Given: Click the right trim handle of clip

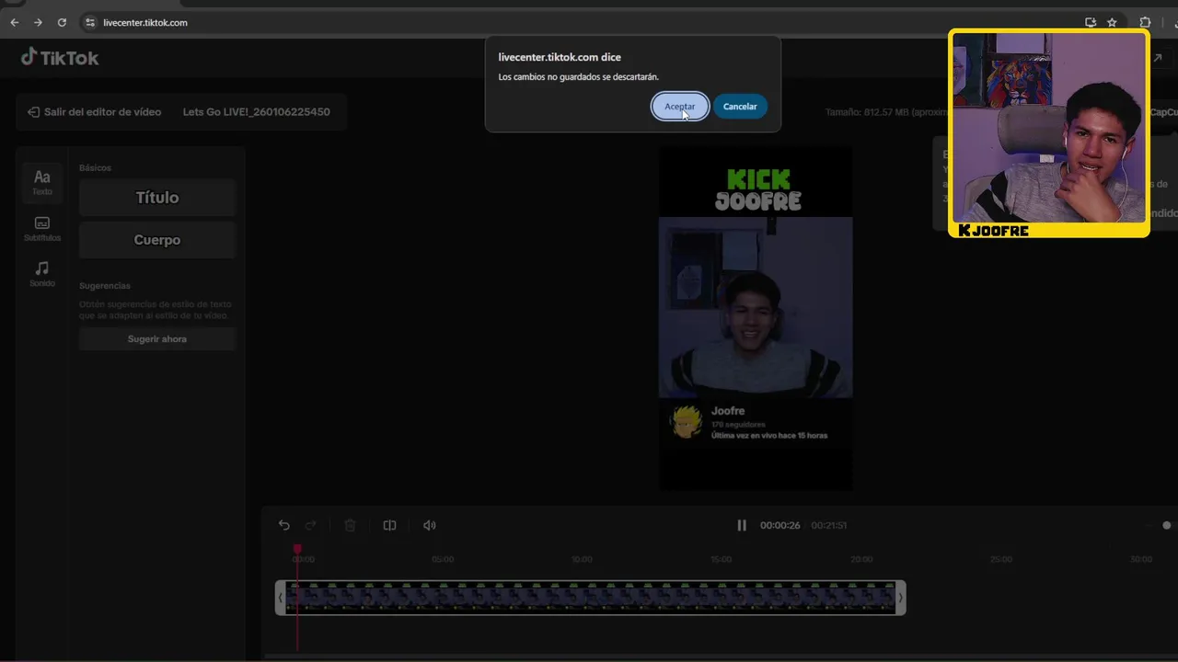Looking at the screenshot, I should click(x=900, y=598).
